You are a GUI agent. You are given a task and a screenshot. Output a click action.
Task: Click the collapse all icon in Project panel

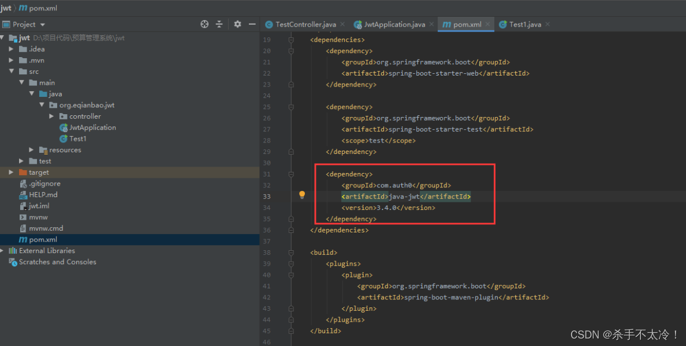pyautogui.click(x=219, y=24)
